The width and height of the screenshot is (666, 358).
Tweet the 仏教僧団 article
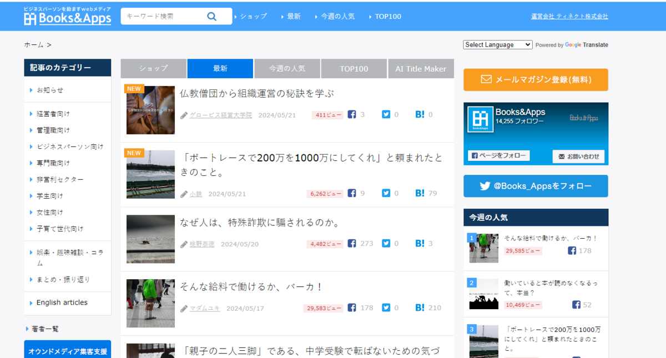pos(386,114)
